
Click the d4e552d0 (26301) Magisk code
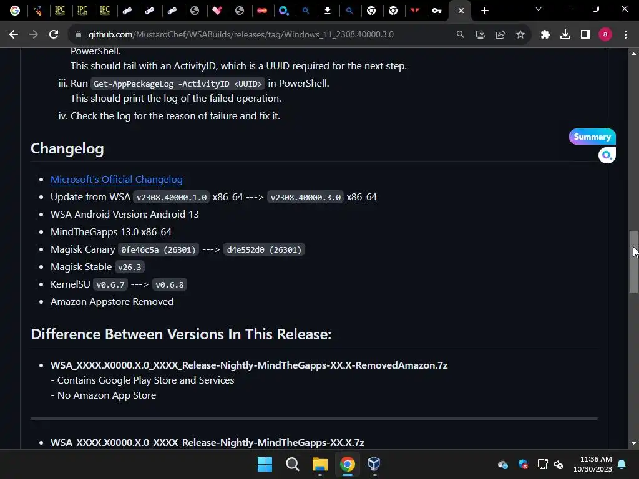click(x=264, y=249)
